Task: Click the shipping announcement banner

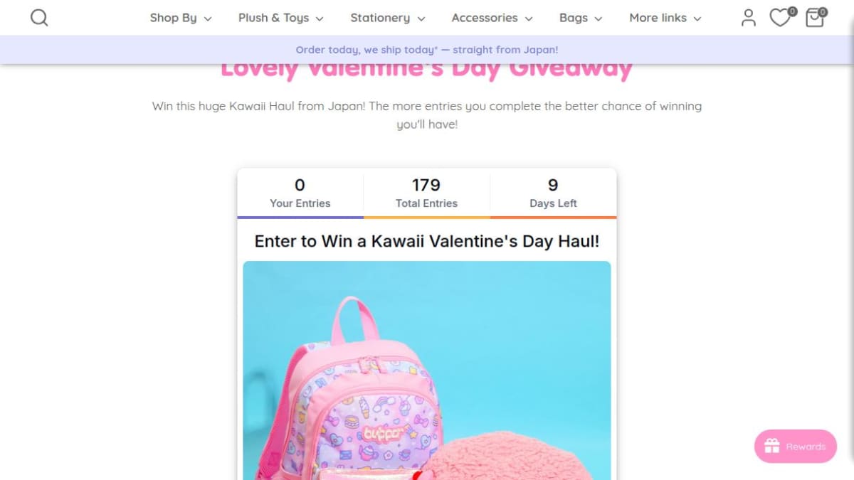Action: pyautogui.click(x=427, y=50)
